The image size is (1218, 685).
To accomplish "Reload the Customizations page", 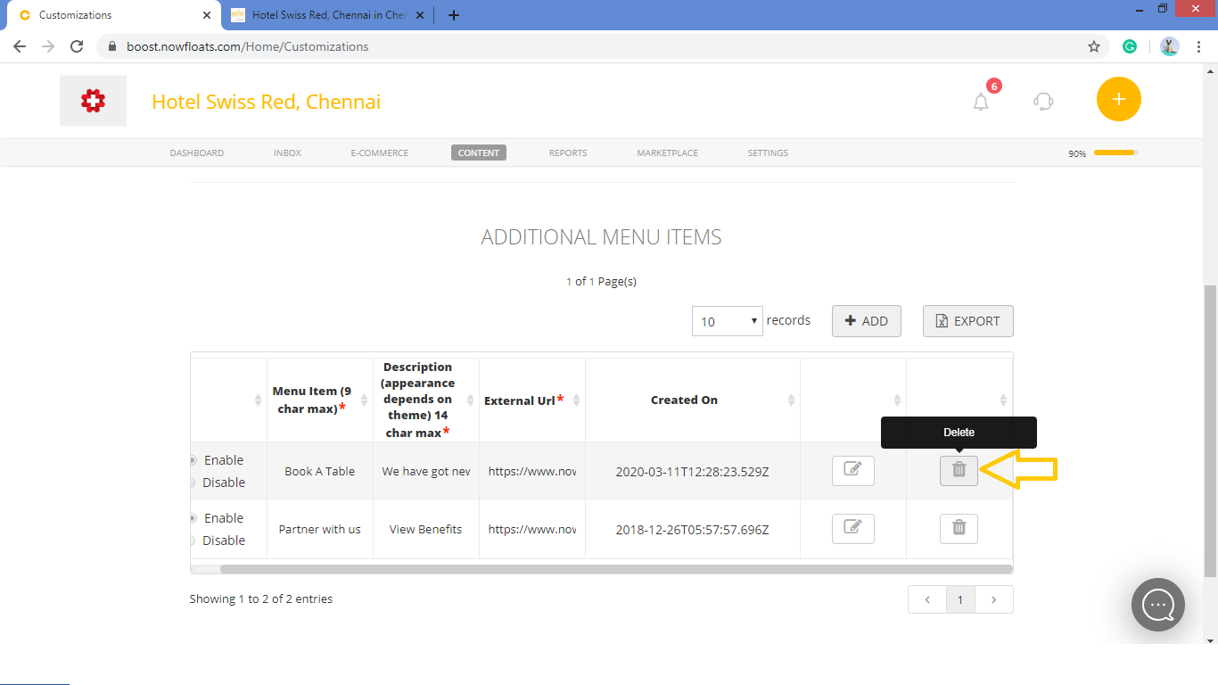I will pos(77,46).
